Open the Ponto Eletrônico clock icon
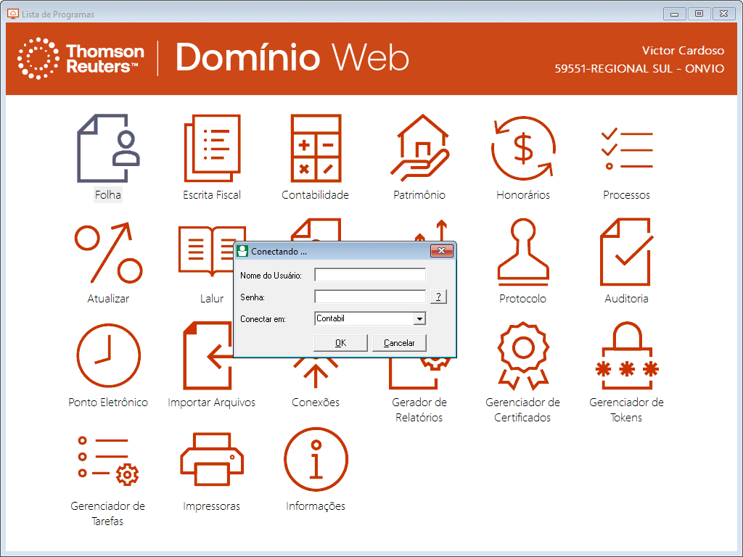This screenshot has height=557, width=743. coord(108,356)
